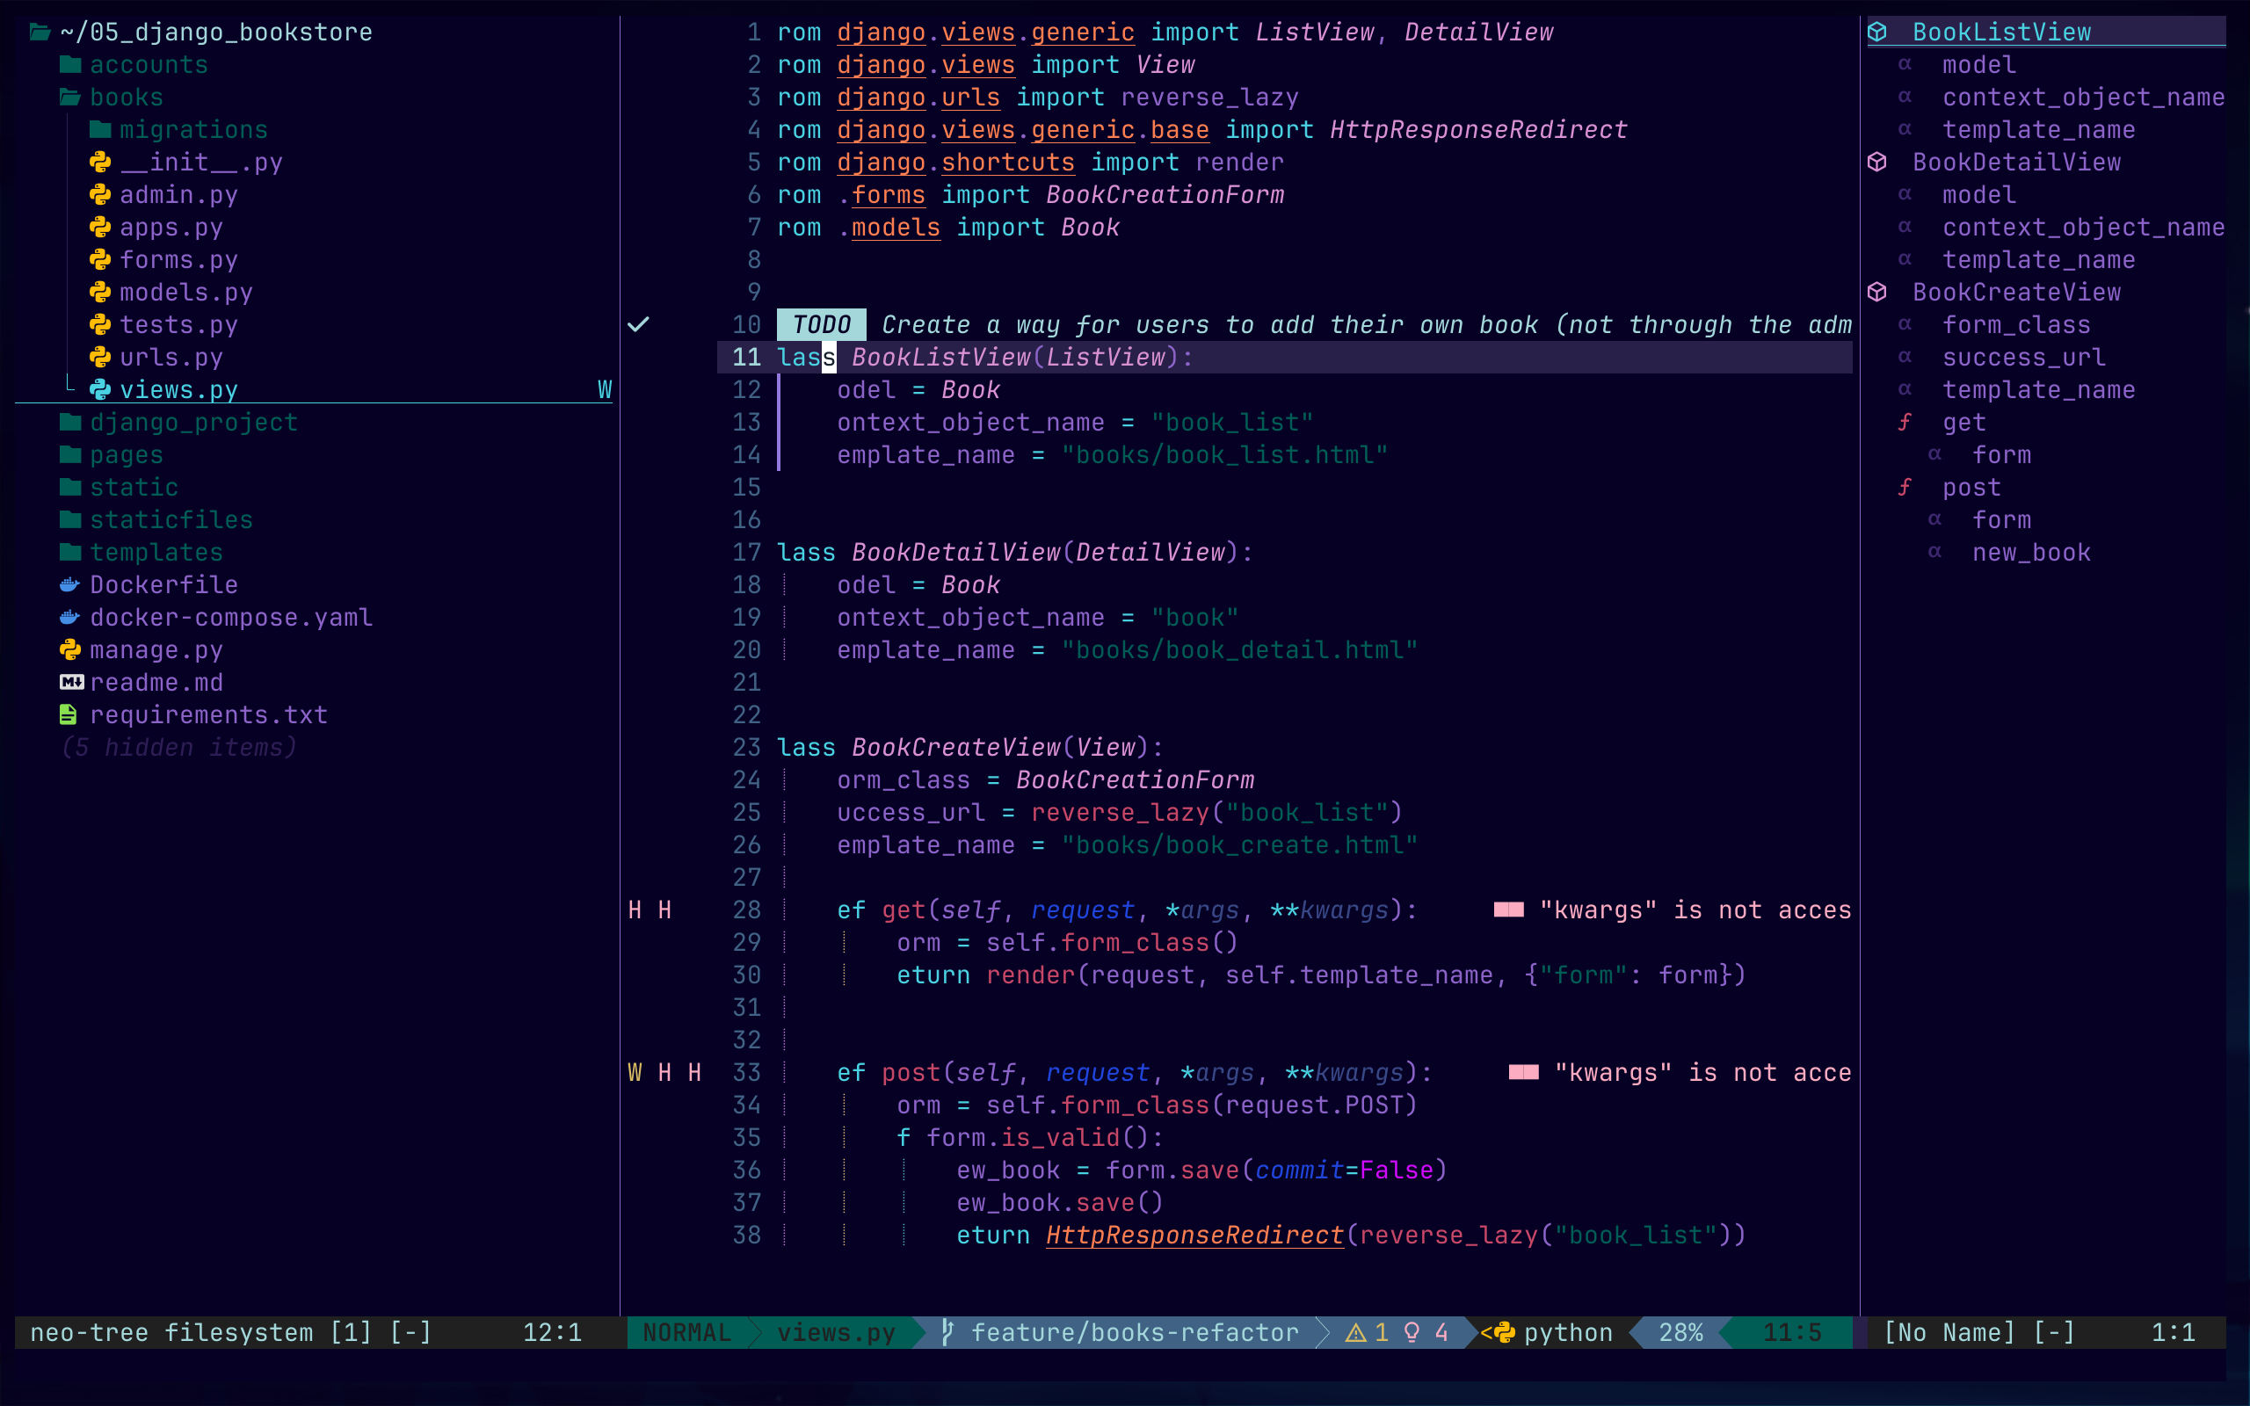Viewport: 2250px width, 1406px height.
Task: Open urls.py in the file tree
Action: pos(171,358)
